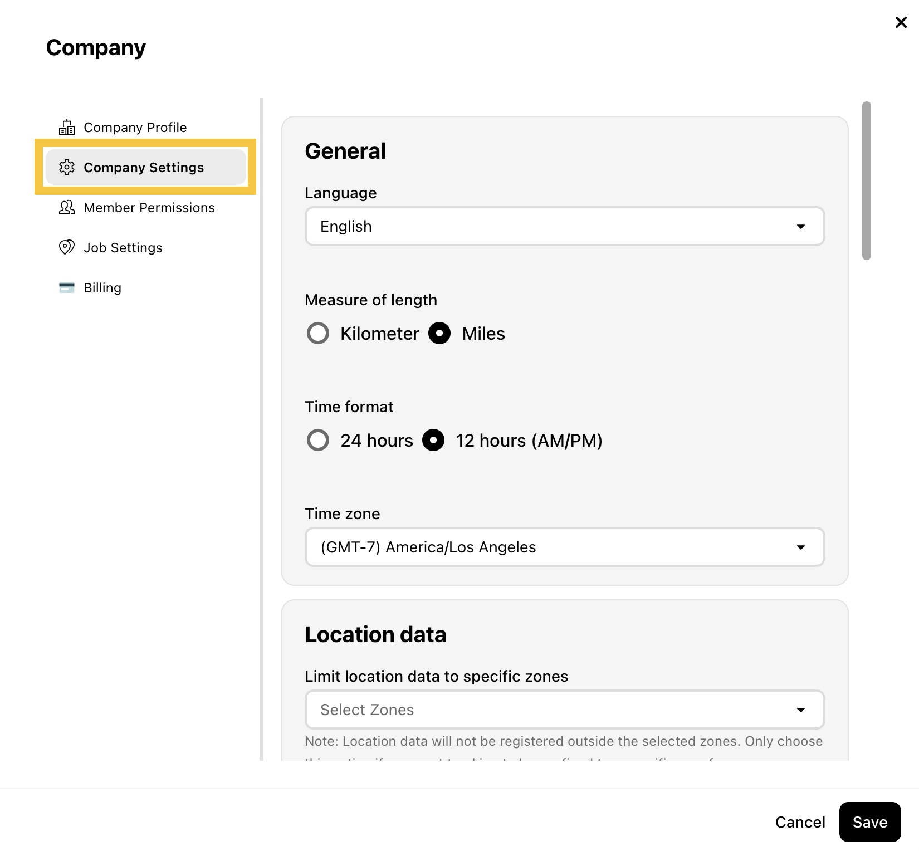Open Billing section
Screen dimensions: 919x851
(x=145, y=287)
